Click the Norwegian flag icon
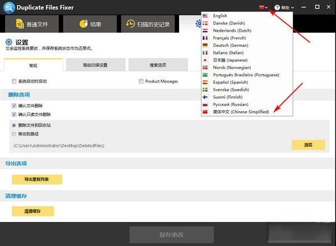The width and height of the screenshot is (336, 246). (x=205, y=67)
